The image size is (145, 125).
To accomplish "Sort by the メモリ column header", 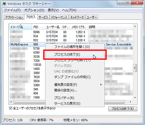I will (x=79, y=27).
